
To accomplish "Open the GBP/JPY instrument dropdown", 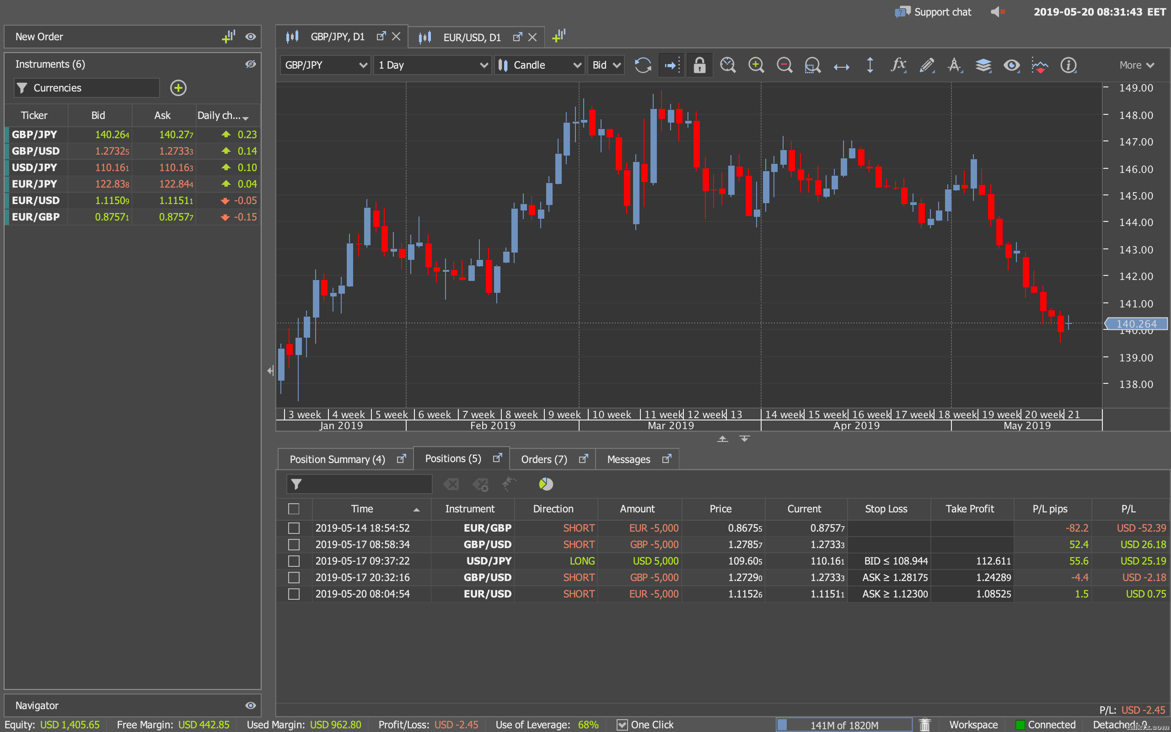I will (x=326, y=65).
